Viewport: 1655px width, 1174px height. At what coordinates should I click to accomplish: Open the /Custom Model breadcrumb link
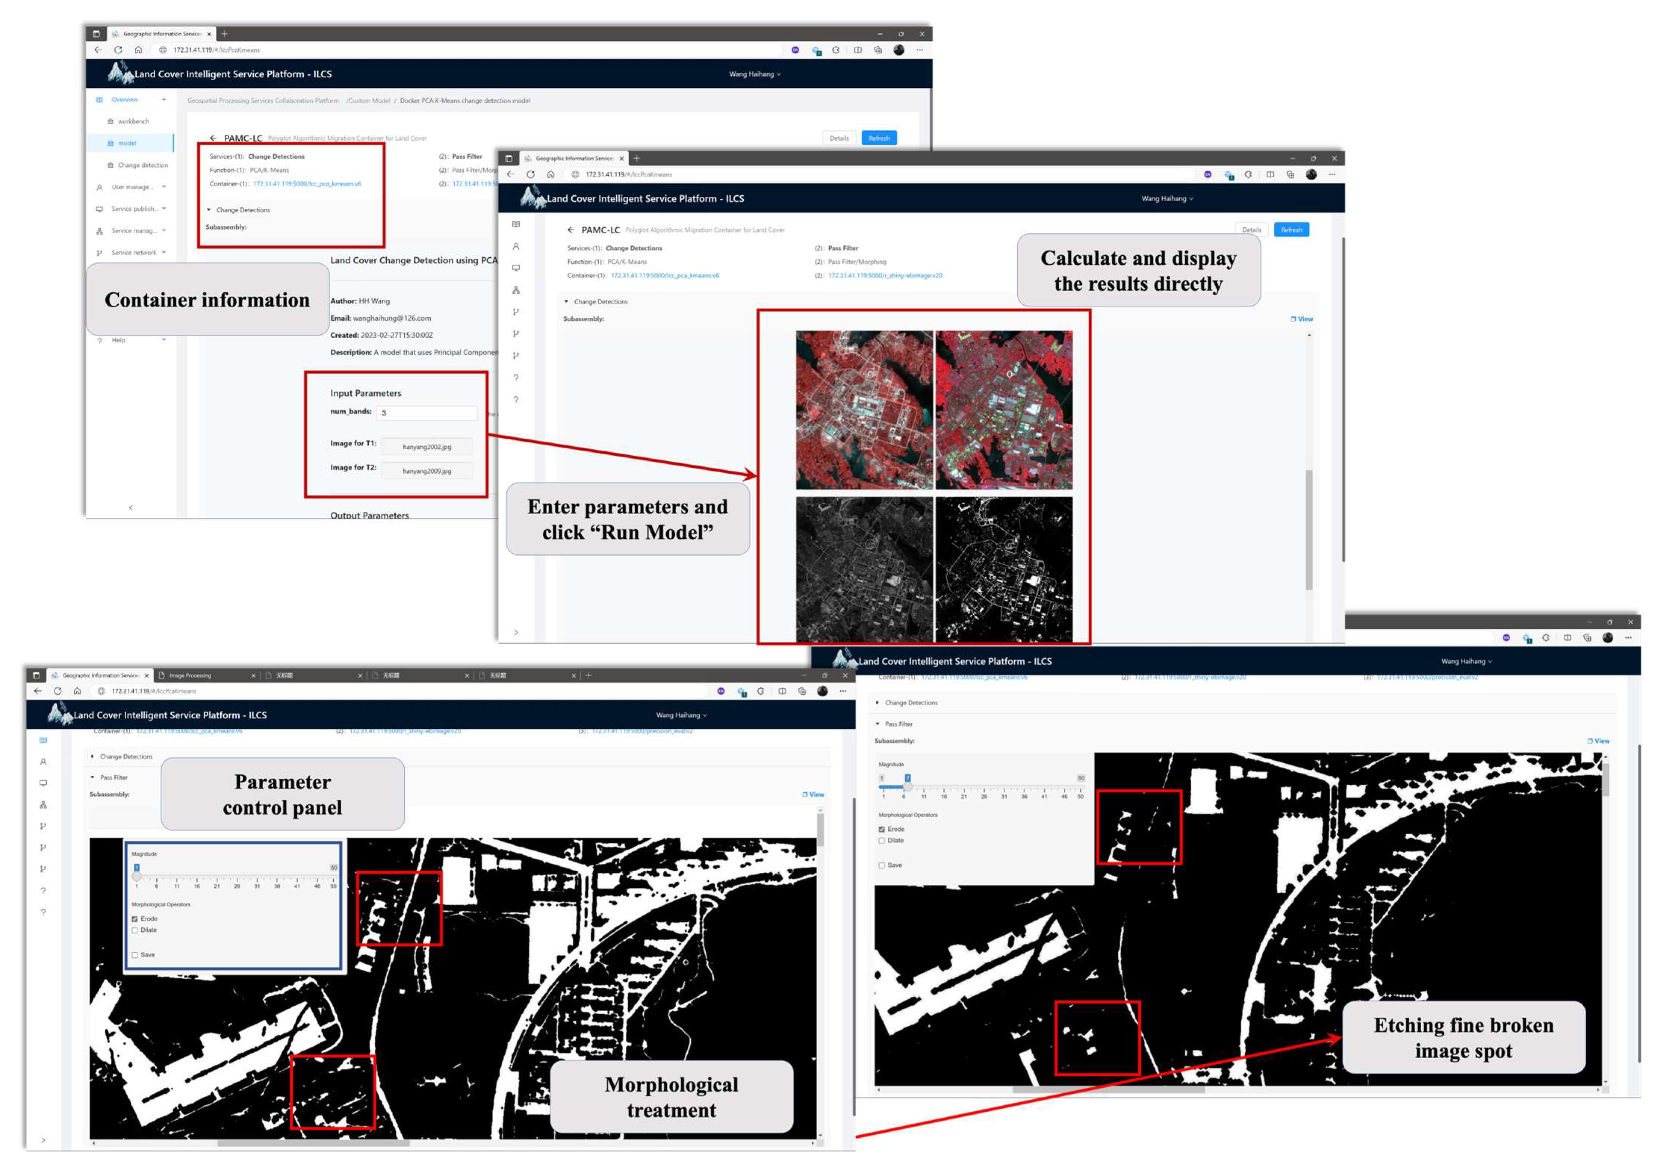(x=368, y=101)
